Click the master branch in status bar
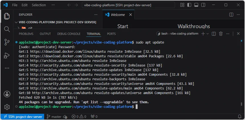Viewport: 245px width, 120px height. 54,117
